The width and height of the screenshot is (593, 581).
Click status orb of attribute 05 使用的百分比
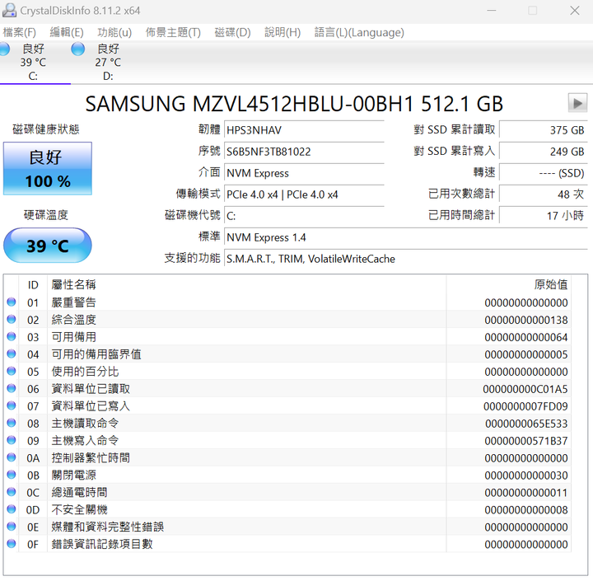coord(12,371)
